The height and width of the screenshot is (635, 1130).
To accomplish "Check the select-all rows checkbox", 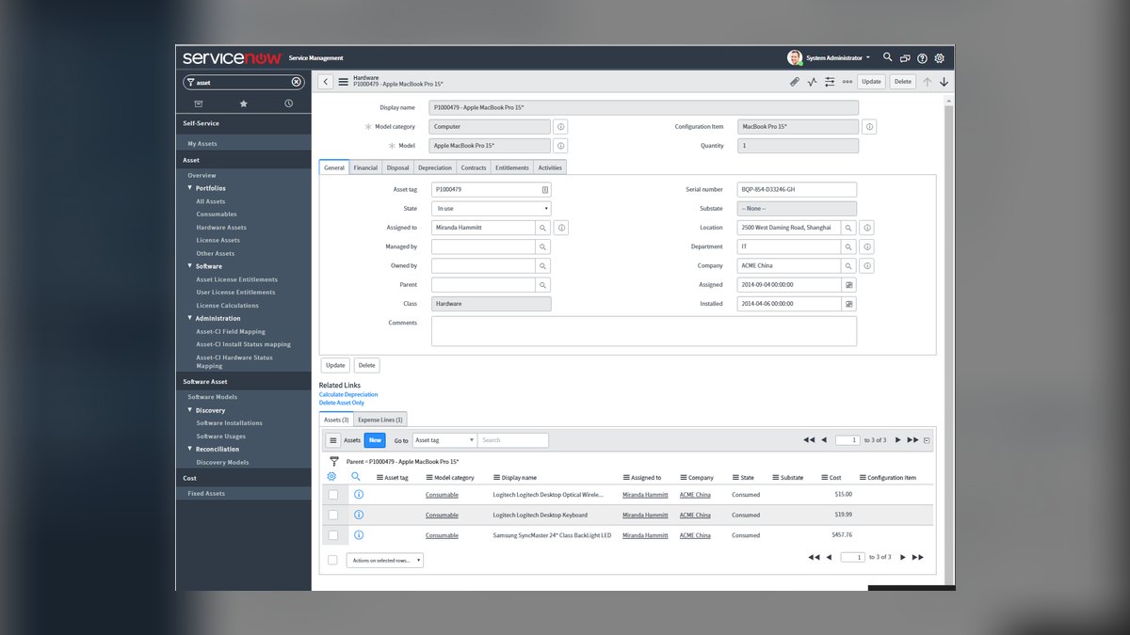I will pos(332,560).
